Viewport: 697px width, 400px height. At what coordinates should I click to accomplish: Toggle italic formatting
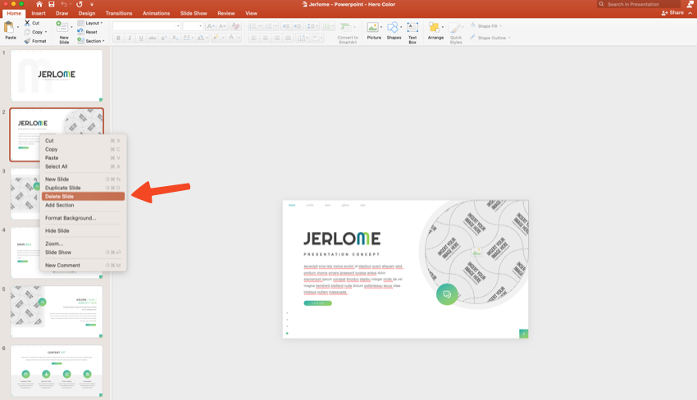(x=130, y=39)
